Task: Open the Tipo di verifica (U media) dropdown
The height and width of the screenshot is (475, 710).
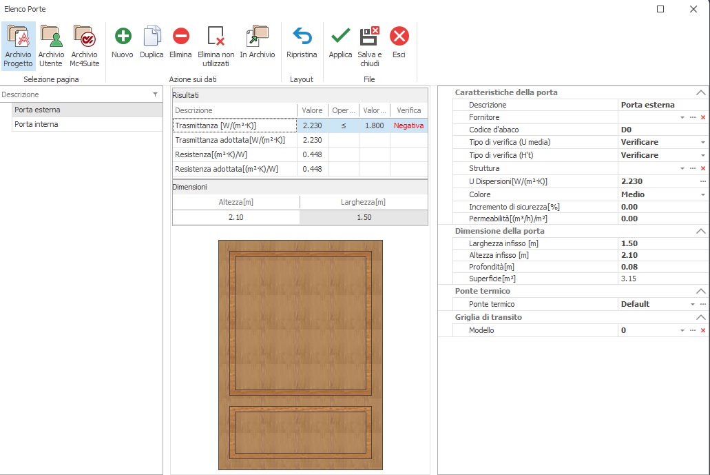Action: point(702,143)
